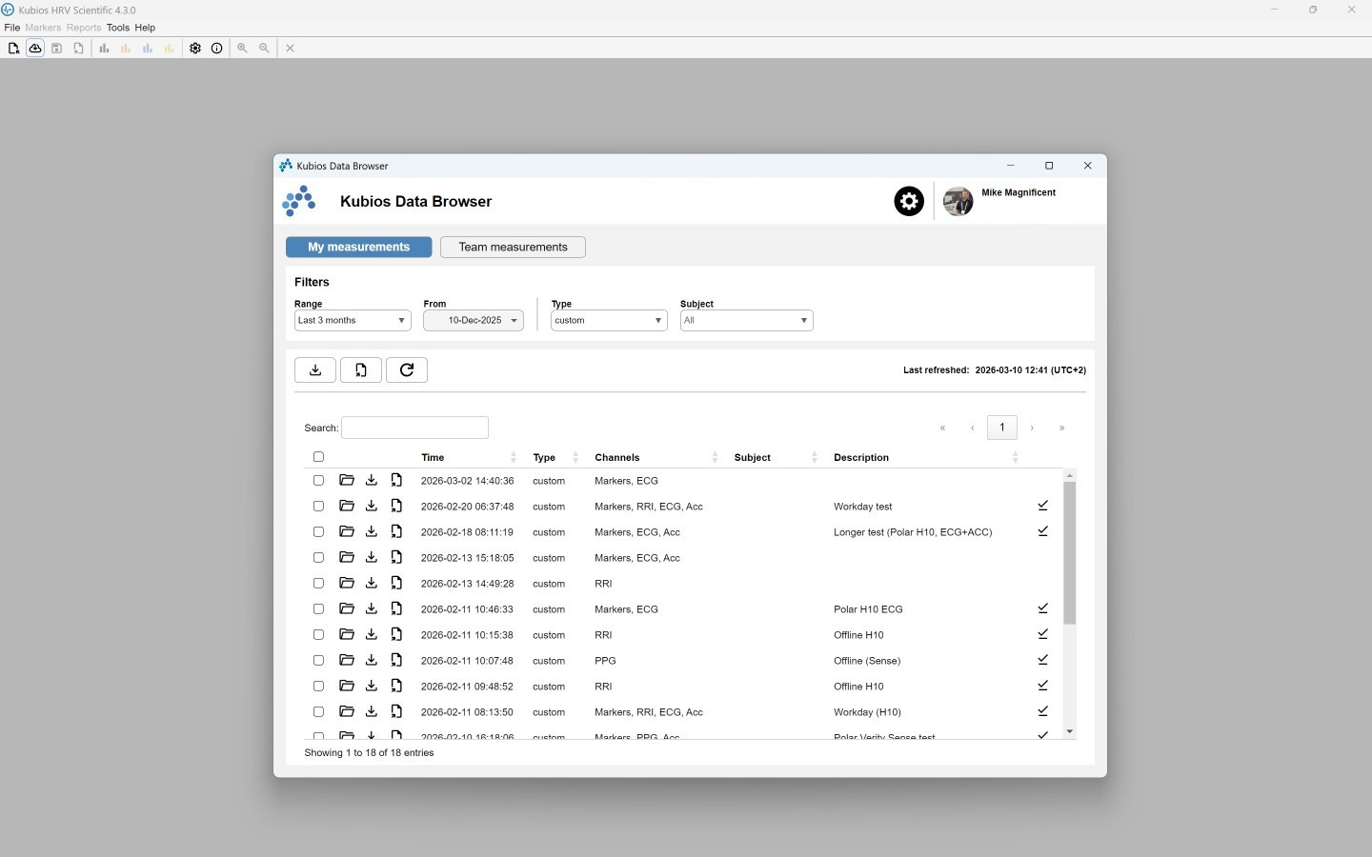Click export file icon for Polar H10 ECG row

tap(396, 609)
